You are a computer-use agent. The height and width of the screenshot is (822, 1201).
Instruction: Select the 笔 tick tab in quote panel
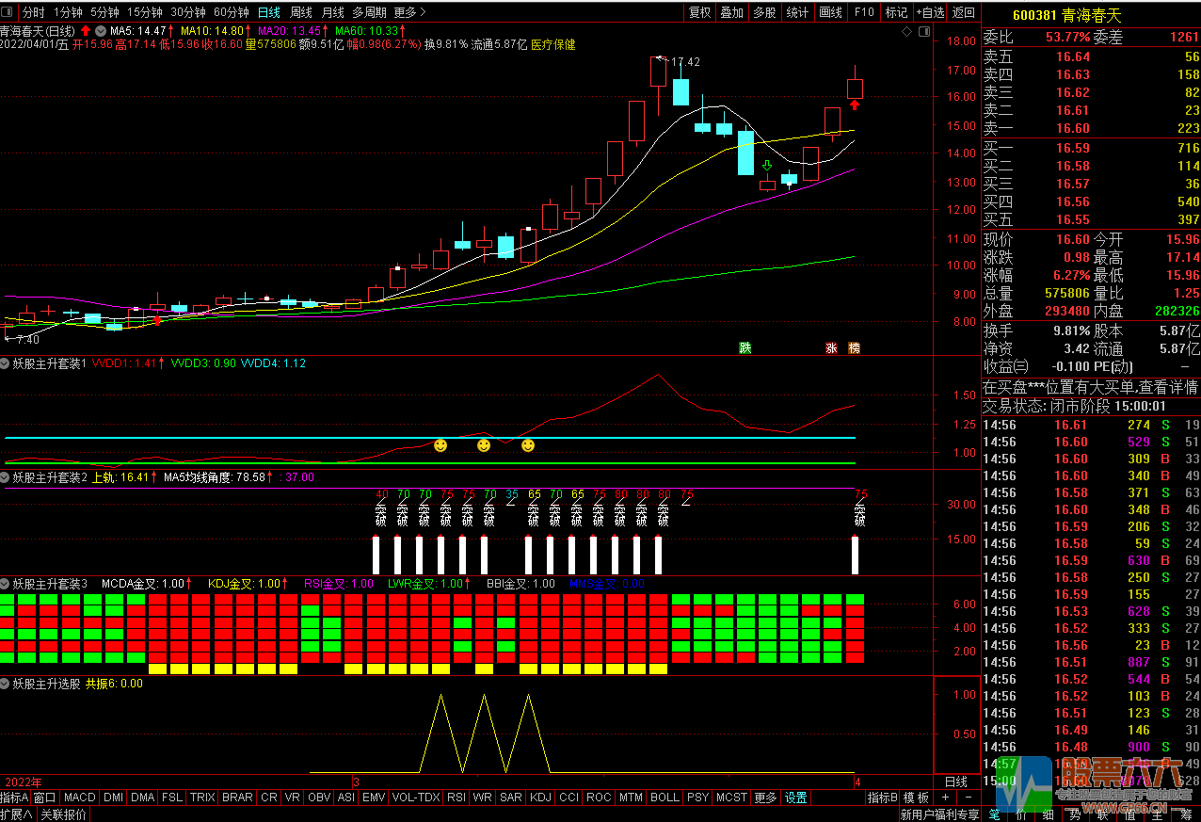994,814
